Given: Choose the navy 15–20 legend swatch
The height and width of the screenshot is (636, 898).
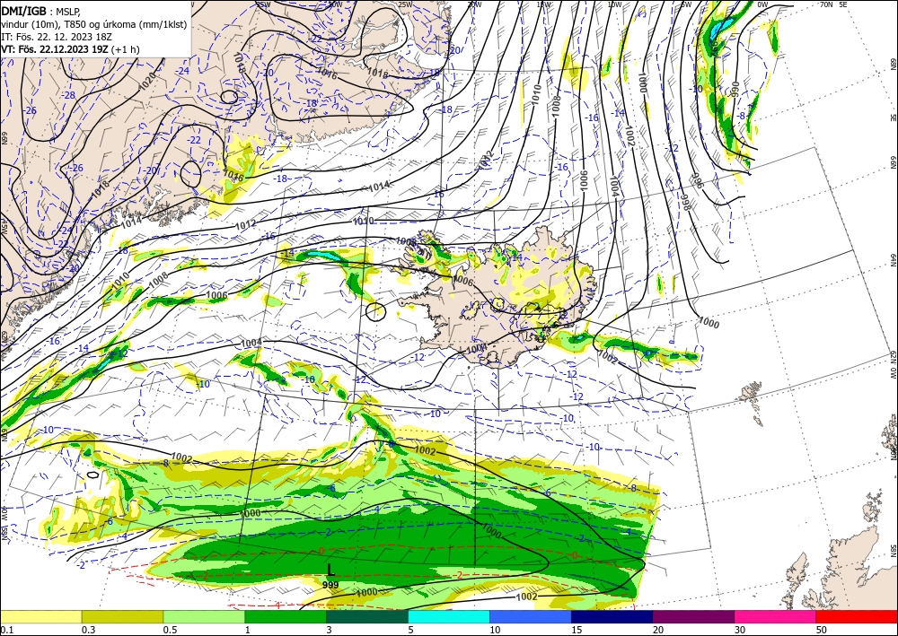Looking at the screenshot, I should click(x=612, y=616).
